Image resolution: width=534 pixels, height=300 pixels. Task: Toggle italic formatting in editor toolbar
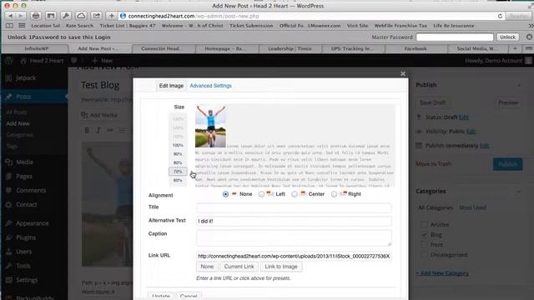(98, 130)
